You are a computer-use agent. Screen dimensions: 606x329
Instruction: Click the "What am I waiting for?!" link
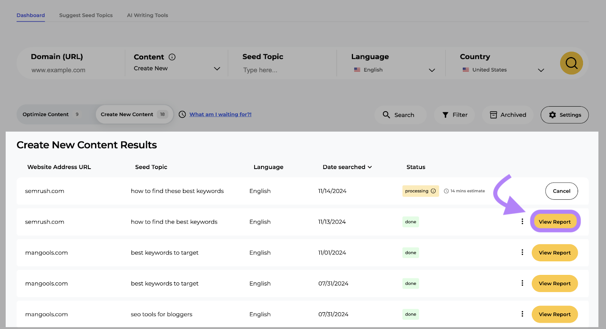[x=220, y=115]
